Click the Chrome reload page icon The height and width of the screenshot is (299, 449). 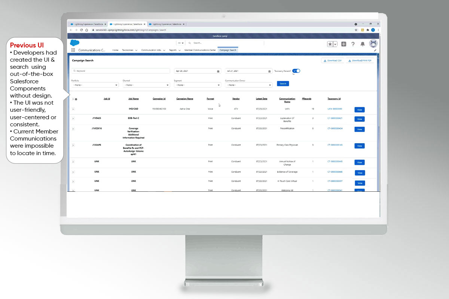coord(82,30)
